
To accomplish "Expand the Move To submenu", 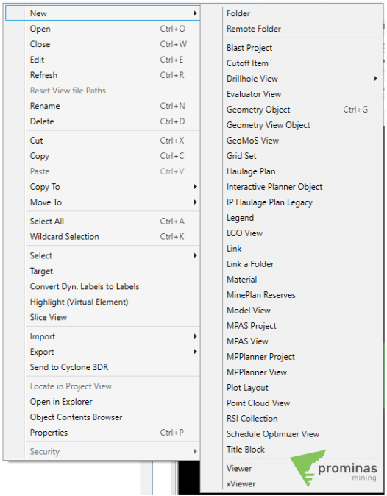I will 113,202.
